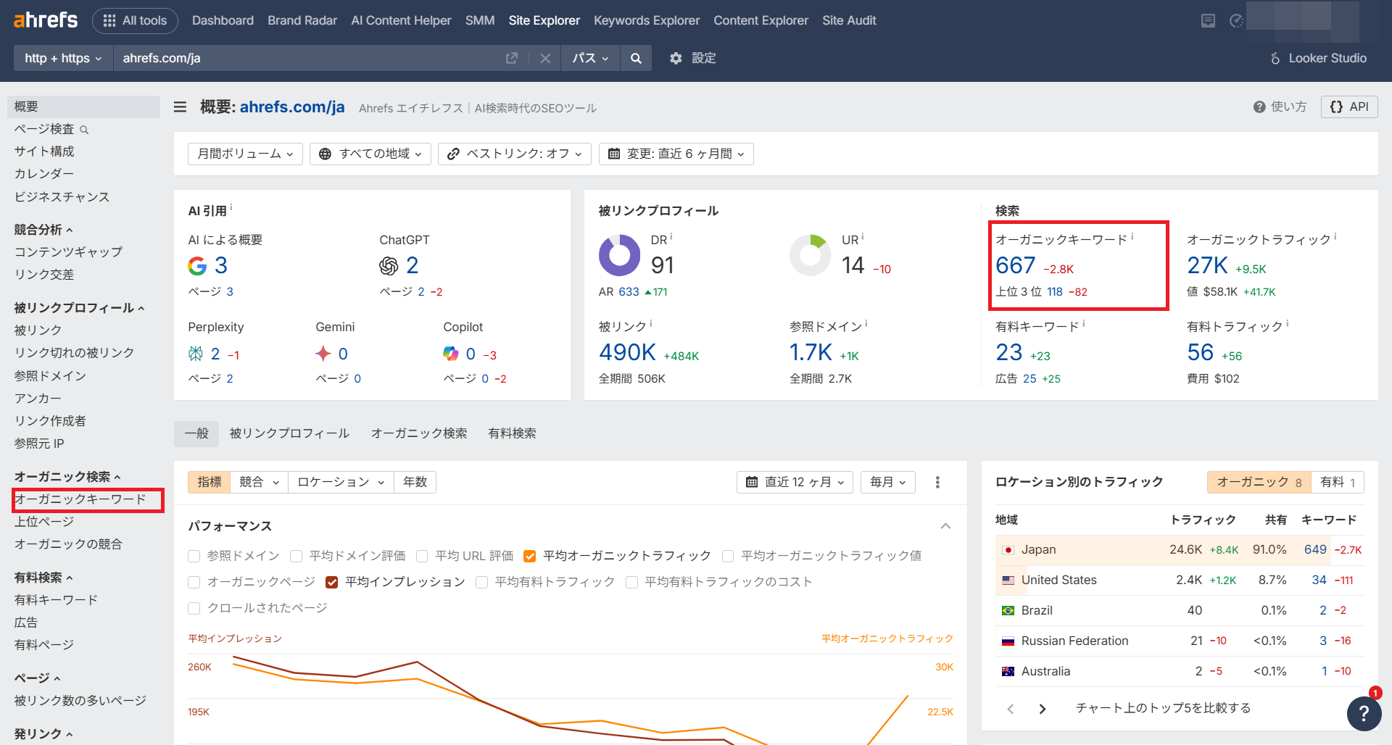Open the three-dot options menu above the chart
This screenshot has height=745, width=1392.
(937, 482)
